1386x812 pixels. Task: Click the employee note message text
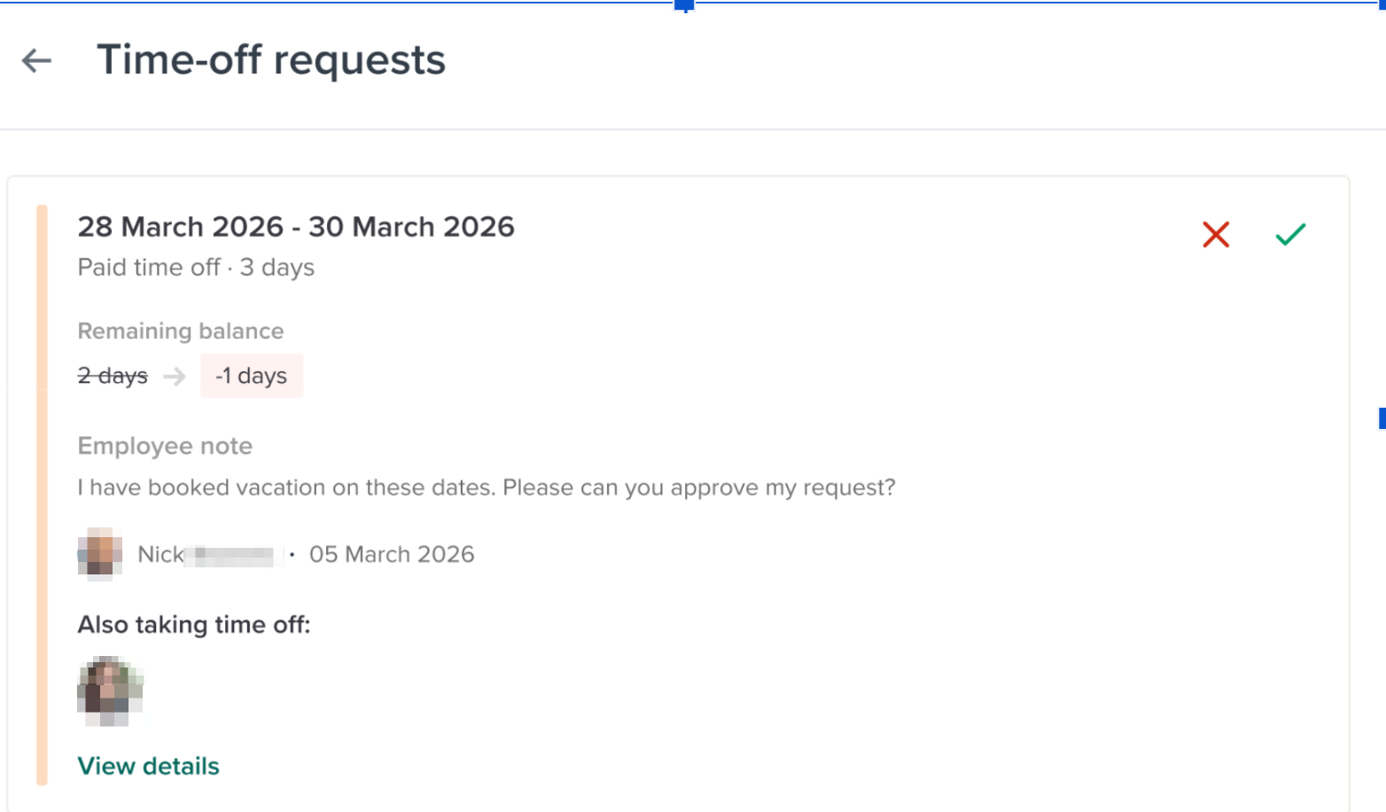point(487,488)
